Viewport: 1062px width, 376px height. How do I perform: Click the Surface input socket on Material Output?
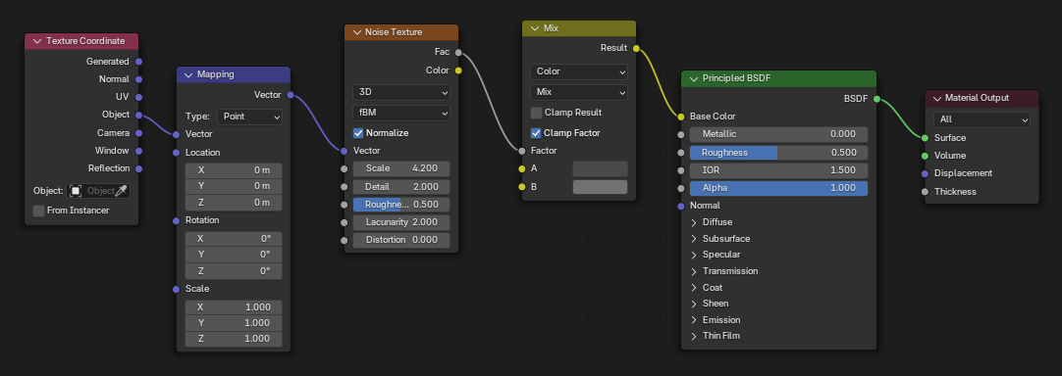pyautogui.click(x=926, y=138)
